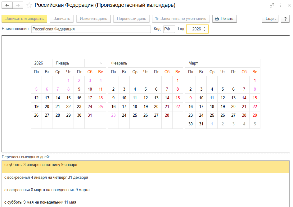This screenshot has width=293, height=207.
Task: Click the Изменить день button
Action: [x=93, y=19]
